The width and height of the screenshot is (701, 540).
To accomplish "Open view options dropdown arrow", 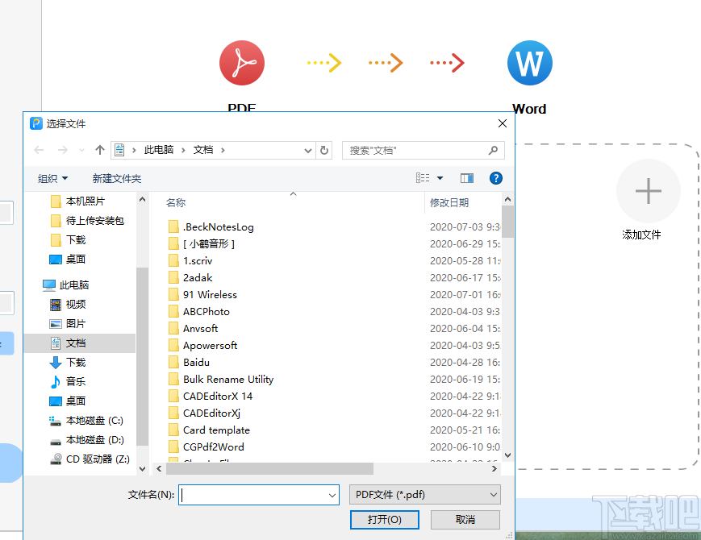I will (x=440, y=178).
